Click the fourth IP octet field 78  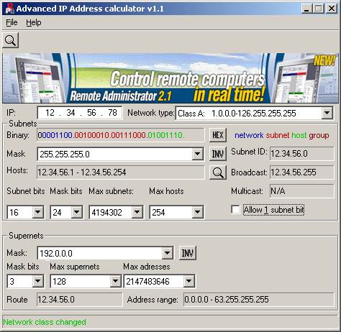(112, 113)
